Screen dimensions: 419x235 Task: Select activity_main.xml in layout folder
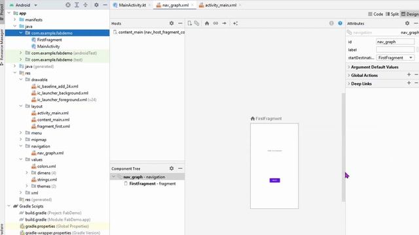(x=53, y=113)
